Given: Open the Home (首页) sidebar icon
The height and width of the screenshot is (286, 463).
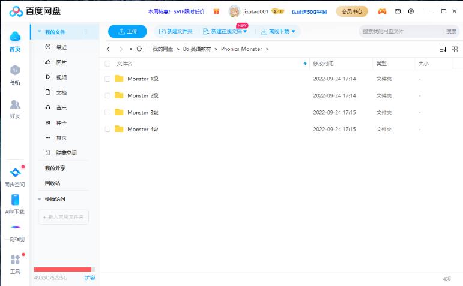Looking at the screenshot, I should tap(15, 37).
